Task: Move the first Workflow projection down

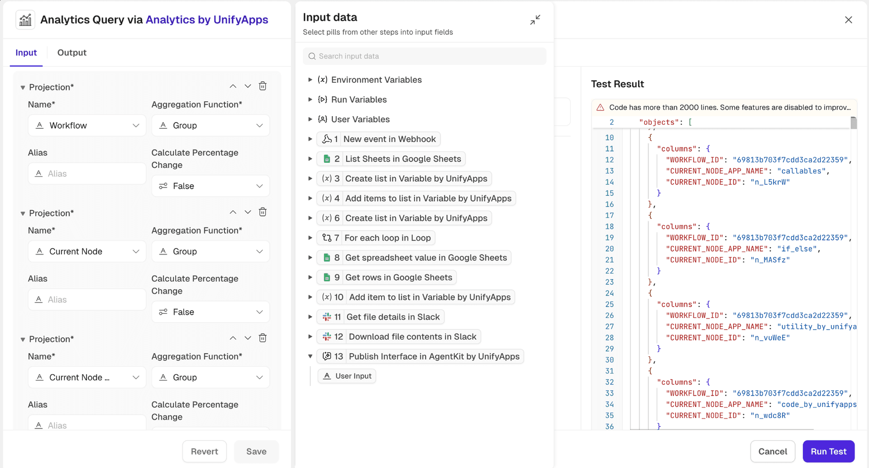Action: pos(248,86)
